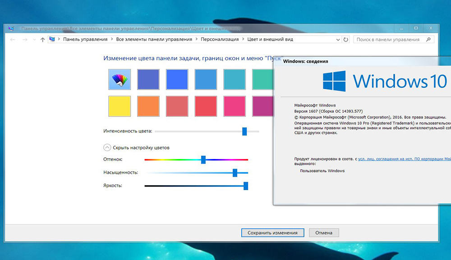Click the Forward navigation arrow
This screenshot has height=260, width=451.
pyautogui.click(x=24, y=40)
